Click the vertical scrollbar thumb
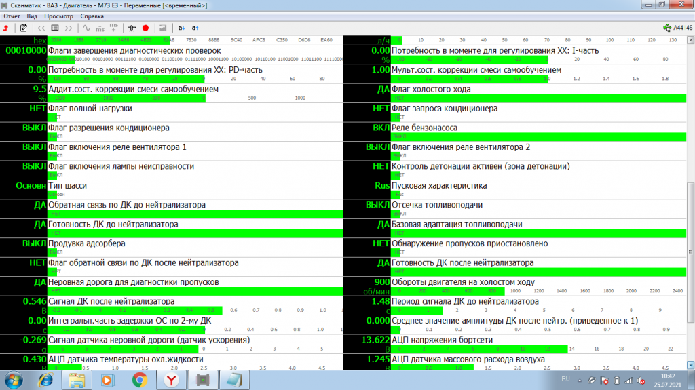The image size is (695, 390). pyautogui.click(x=690, y=252)
